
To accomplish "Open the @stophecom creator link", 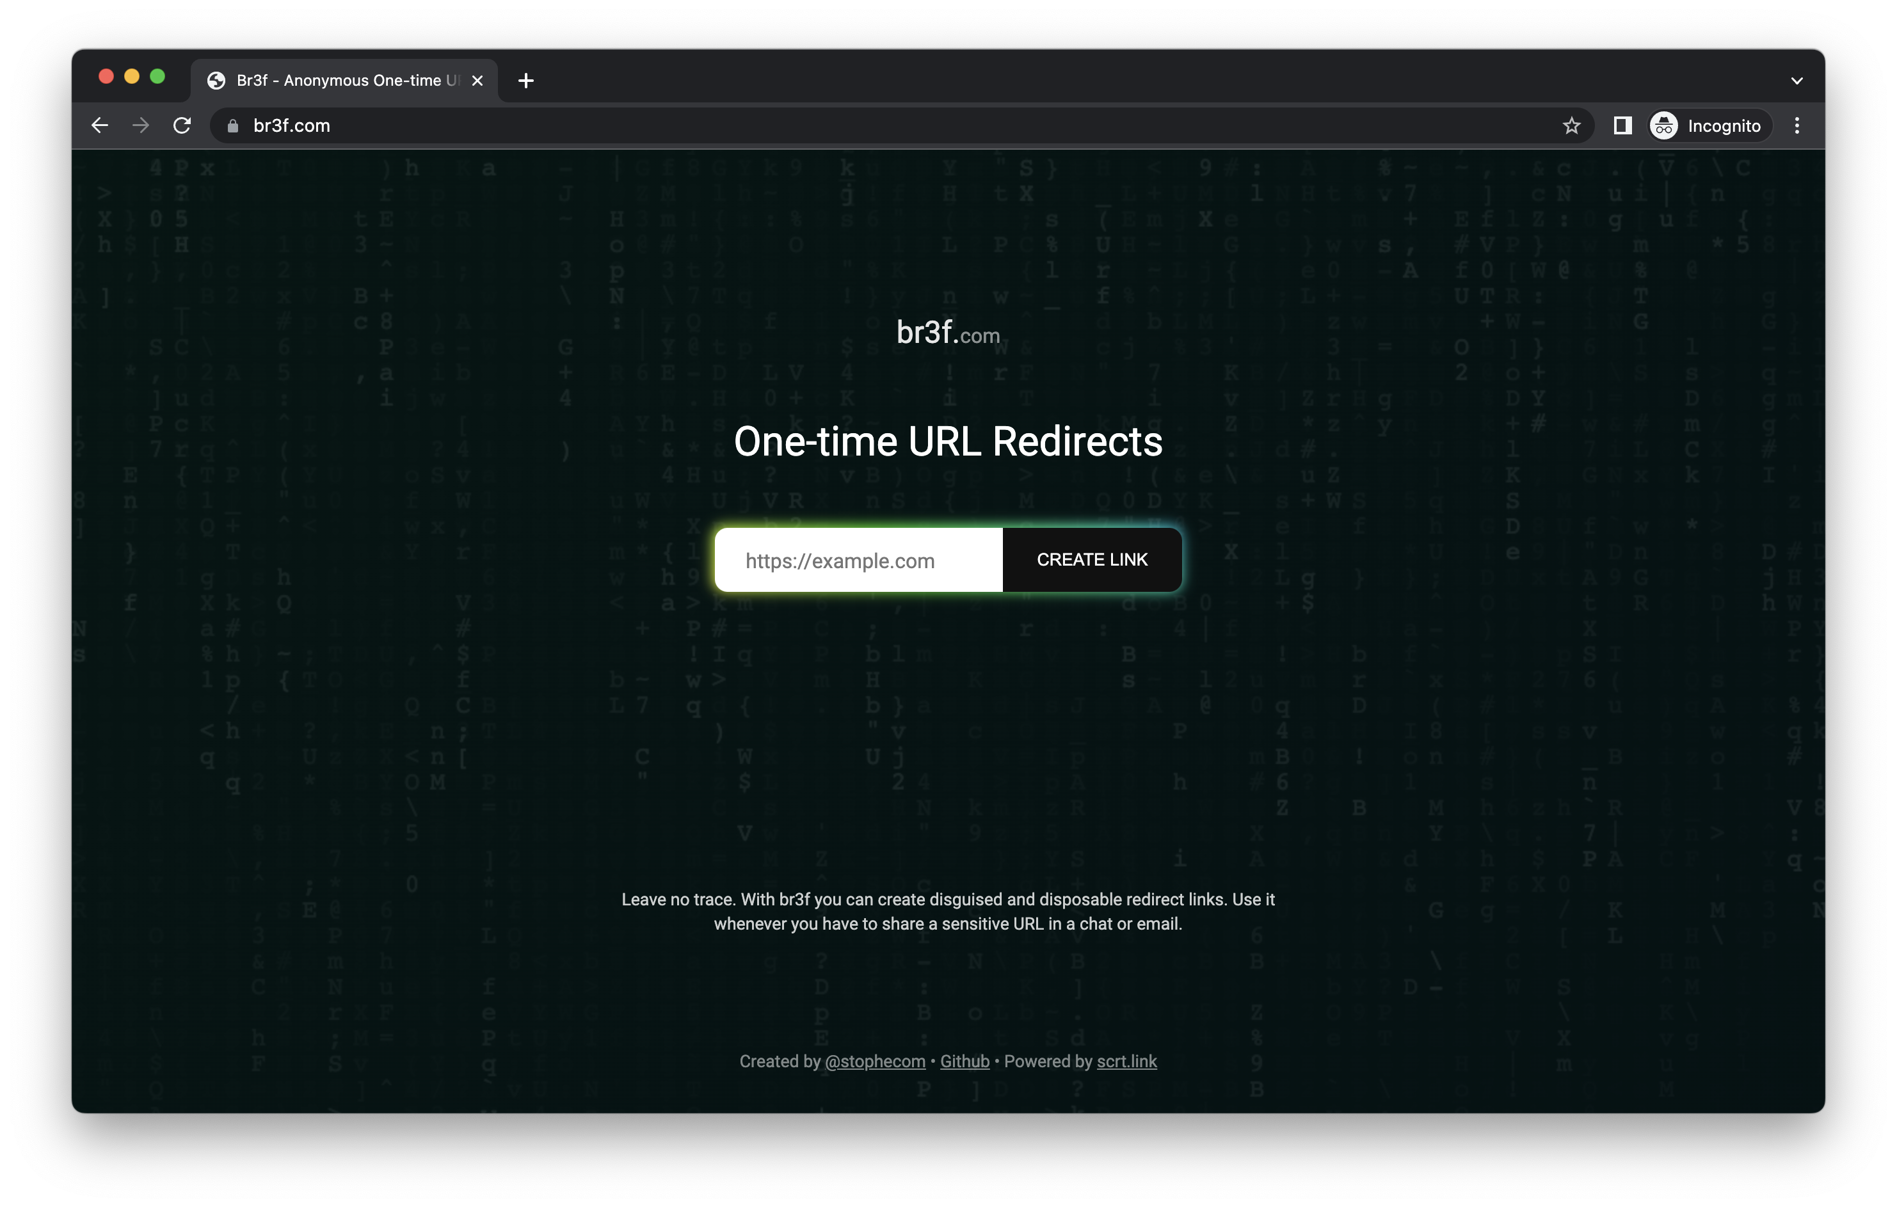I will click(874, 1061).
